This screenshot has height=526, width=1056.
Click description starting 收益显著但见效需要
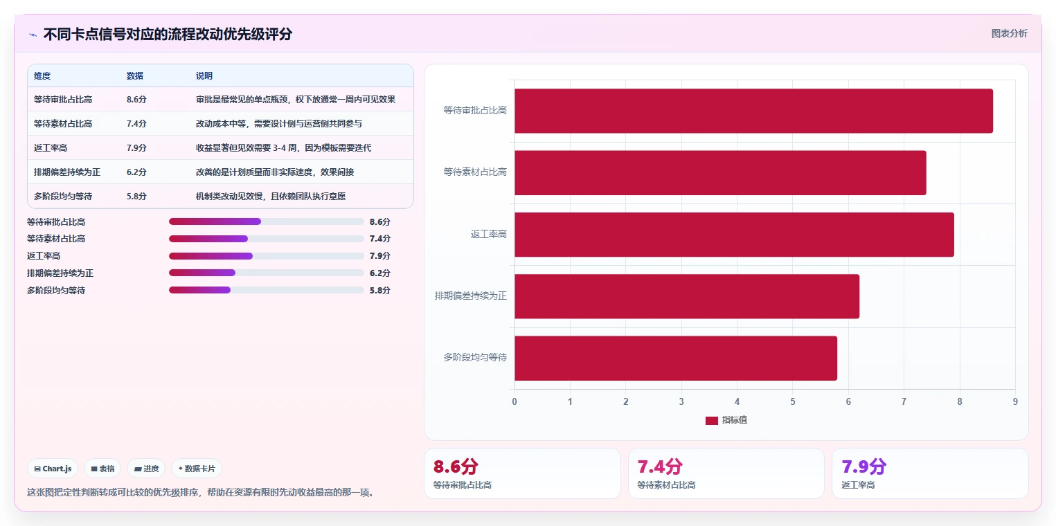tap(284, 147)
